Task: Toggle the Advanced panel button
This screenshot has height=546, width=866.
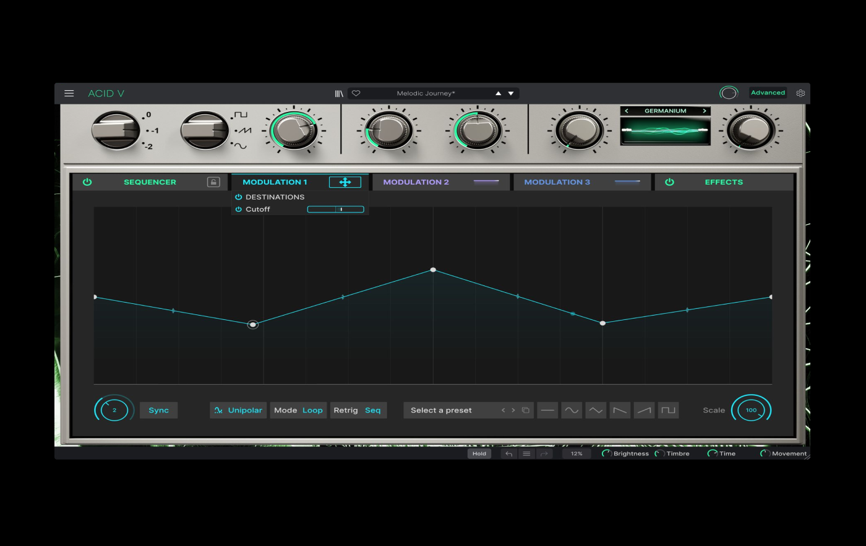Action: click(768, 93)
